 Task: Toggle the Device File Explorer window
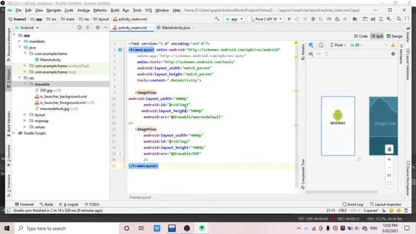[408, 178]
